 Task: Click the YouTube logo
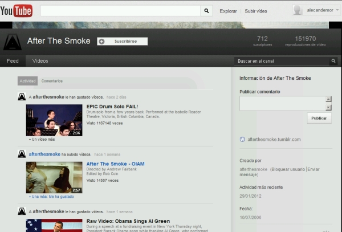[x=17, y=11]
